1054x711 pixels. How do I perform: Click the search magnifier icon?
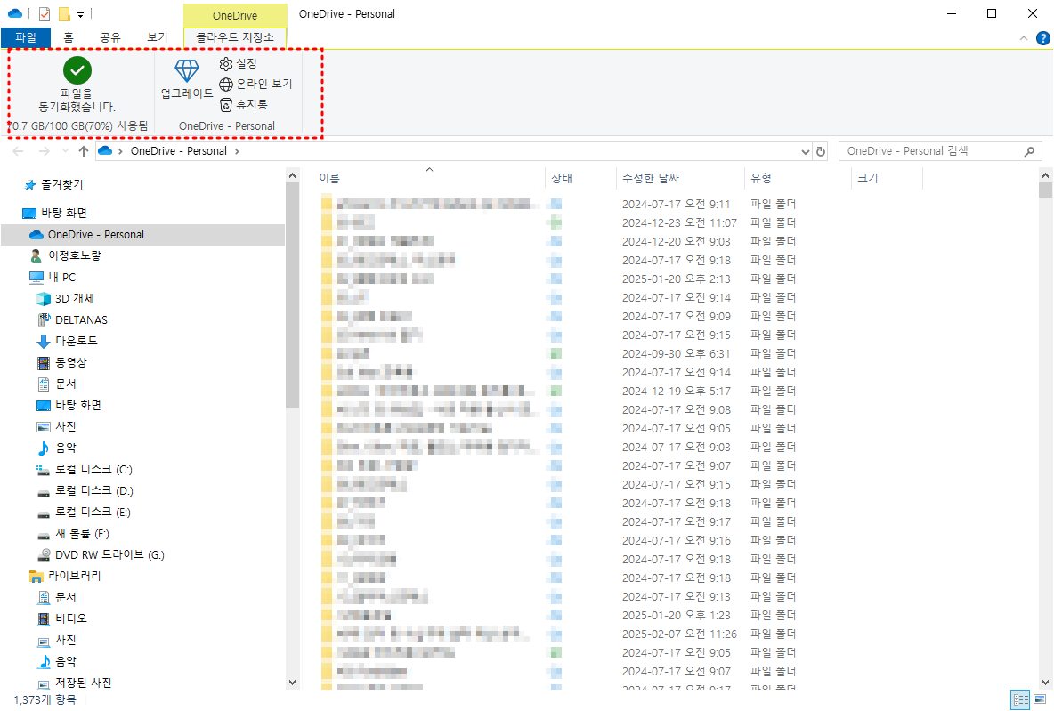click(1029, 151)
